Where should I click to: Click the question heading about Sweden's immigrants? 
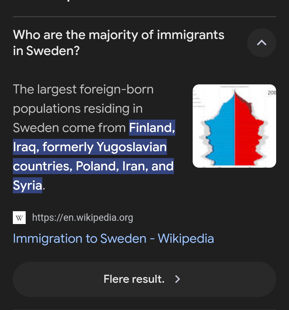tap(119, 42)
